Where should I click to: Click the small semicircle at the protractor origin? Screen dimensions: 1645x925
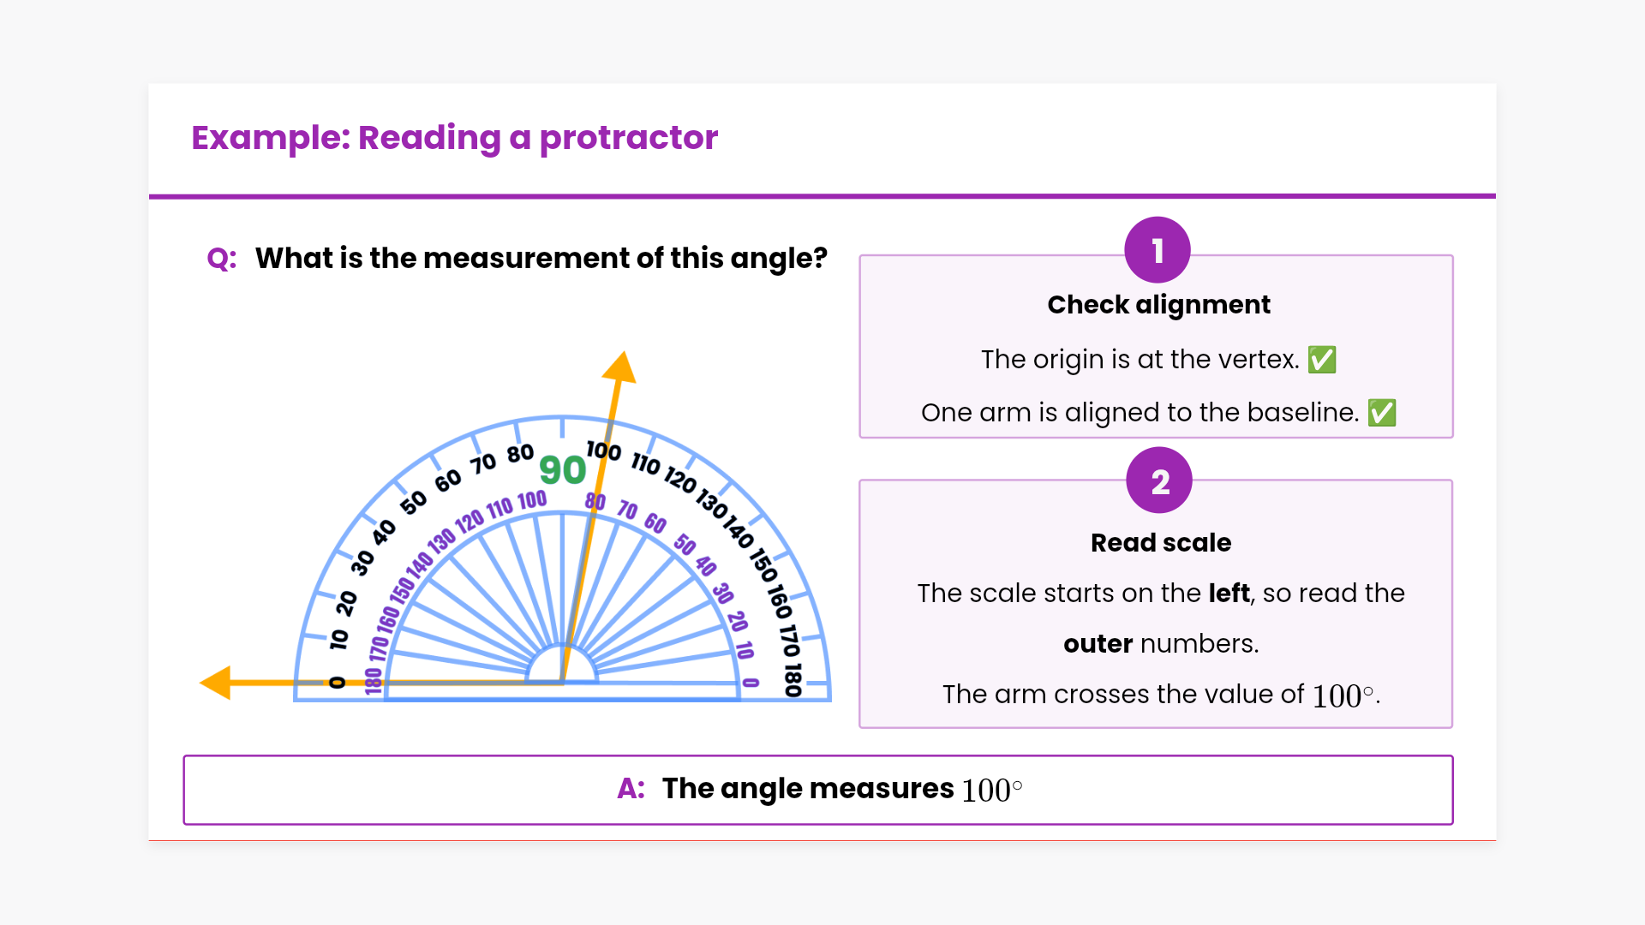click(562, 666)
